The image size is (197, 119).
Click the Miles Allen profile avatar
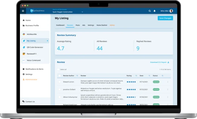pos(171,11)
